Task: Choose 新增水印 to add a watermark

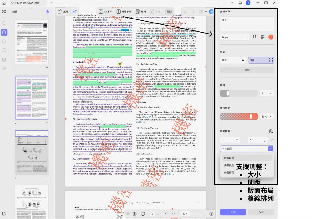Action: point(124,12)
